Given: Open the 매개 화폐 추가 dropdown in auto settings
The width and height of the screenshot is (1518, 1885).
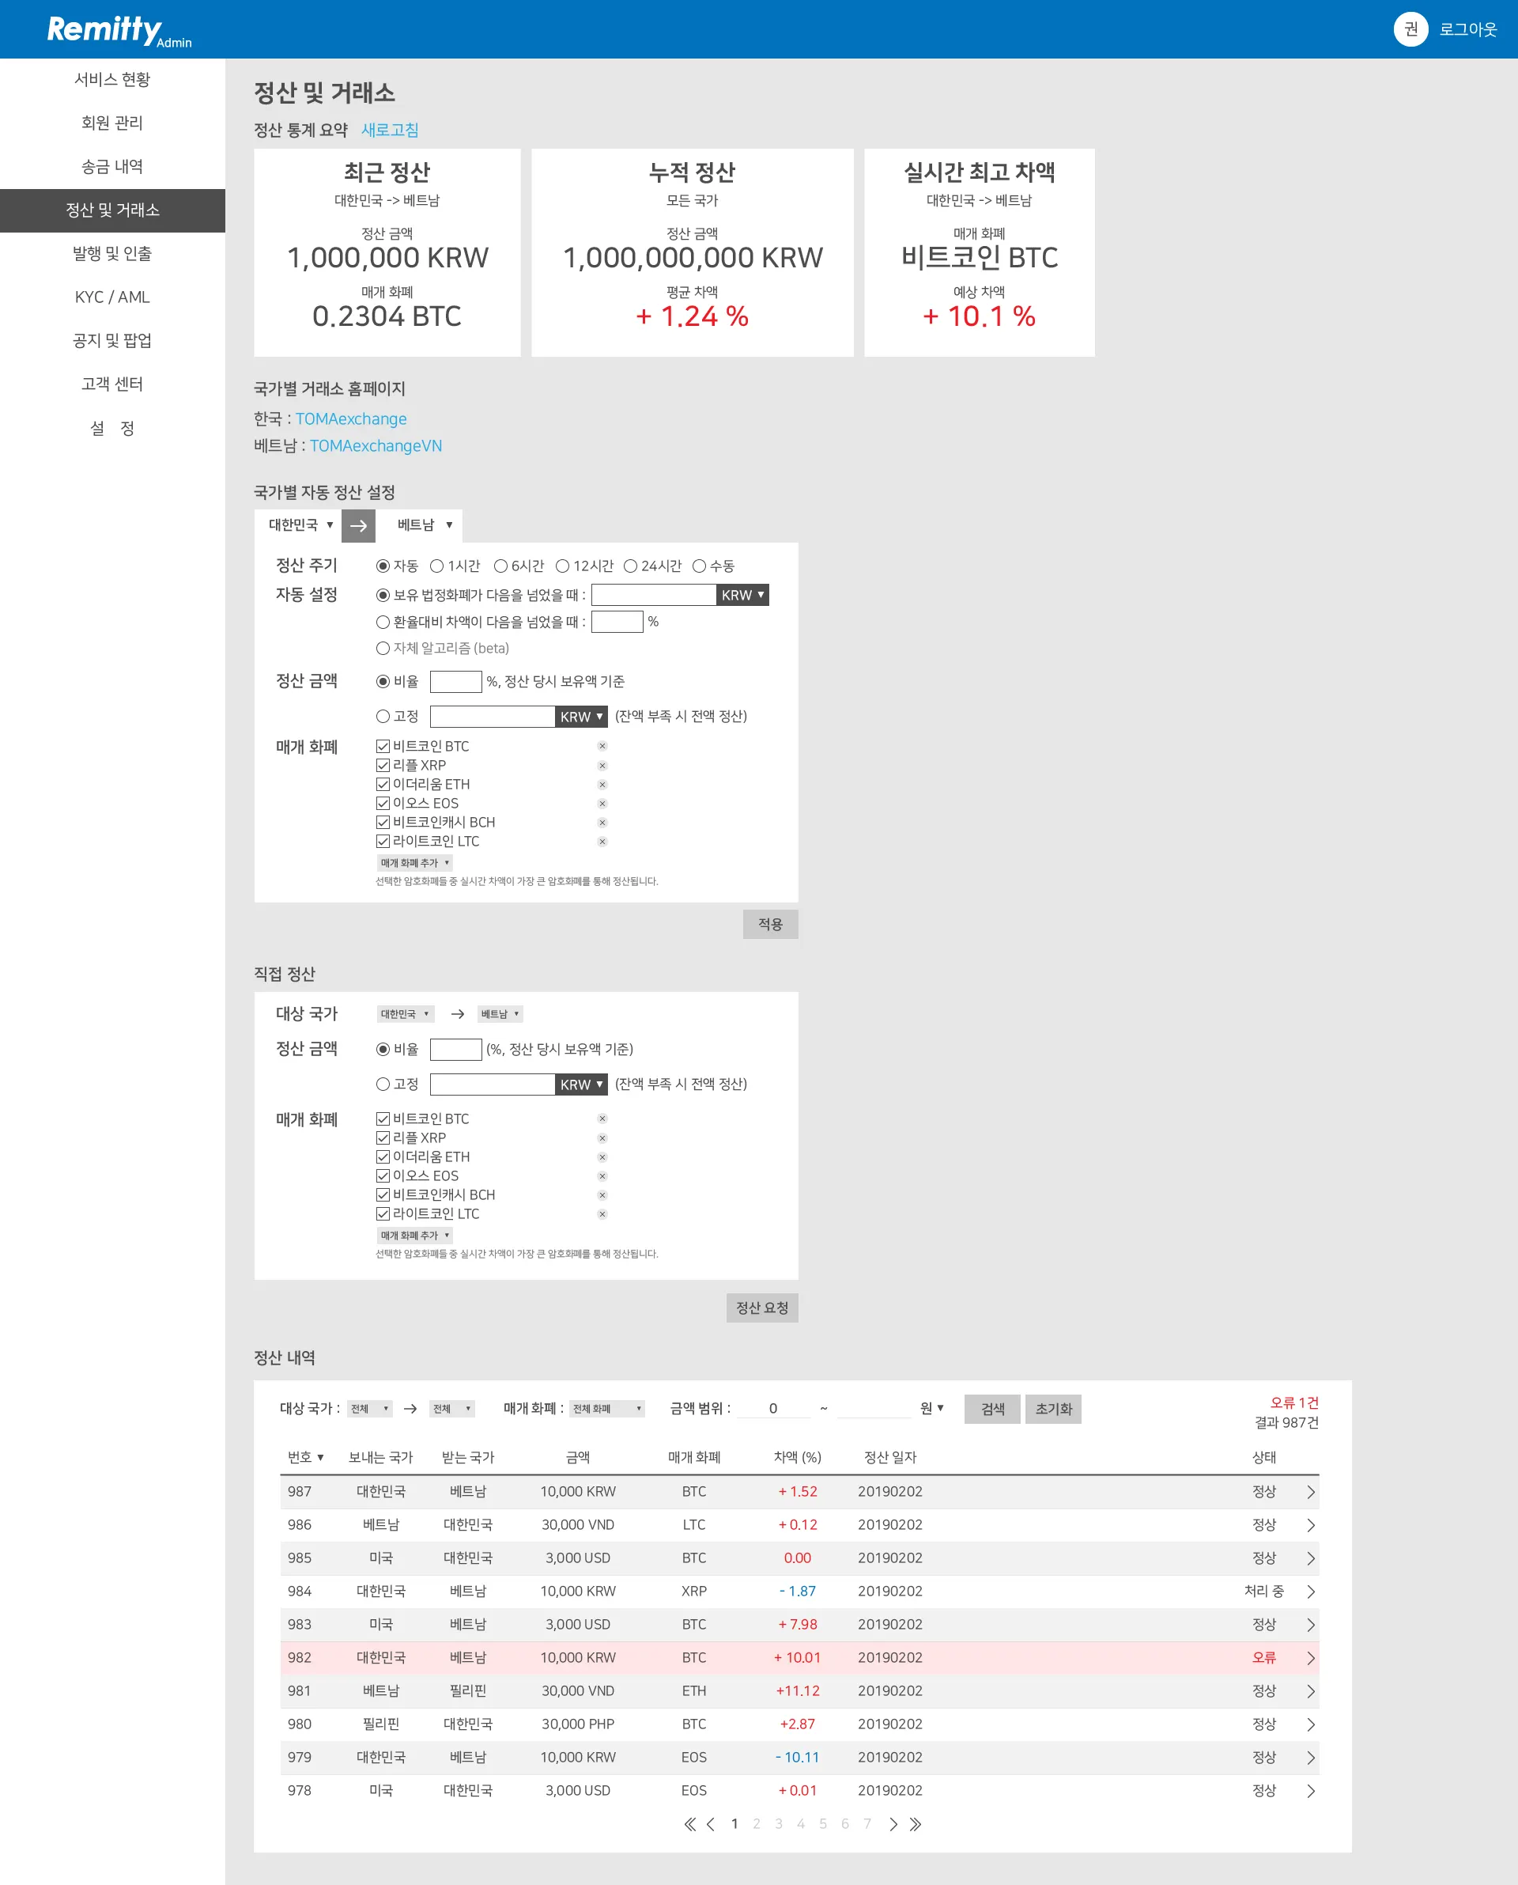Looking at the screenshot, I should point(414,863).
